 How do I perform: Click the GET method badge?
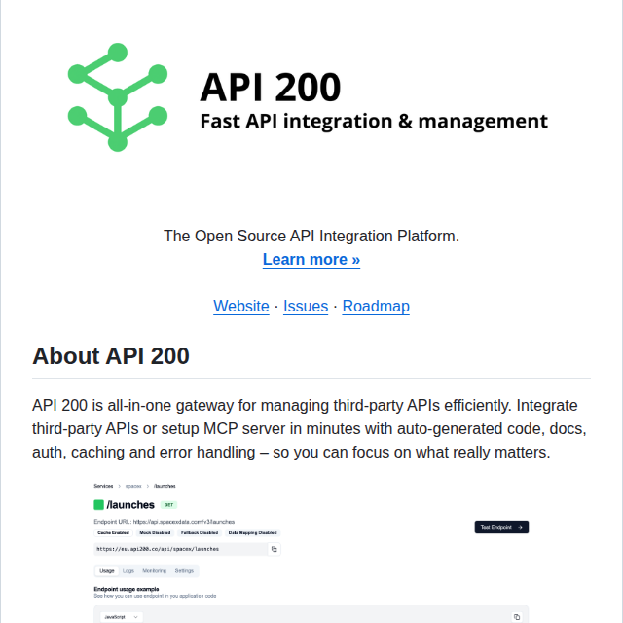[x=168, y=505]
